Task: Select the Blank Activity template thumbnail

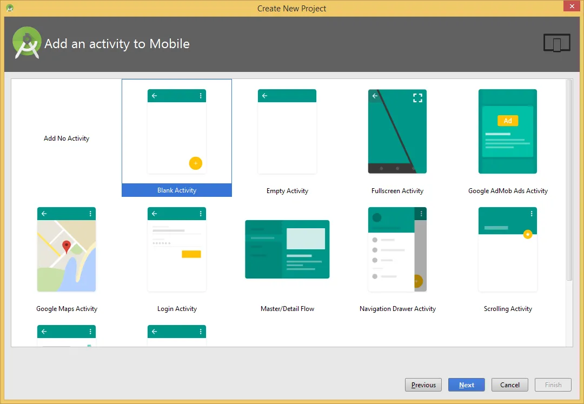Action: (176, 131)
